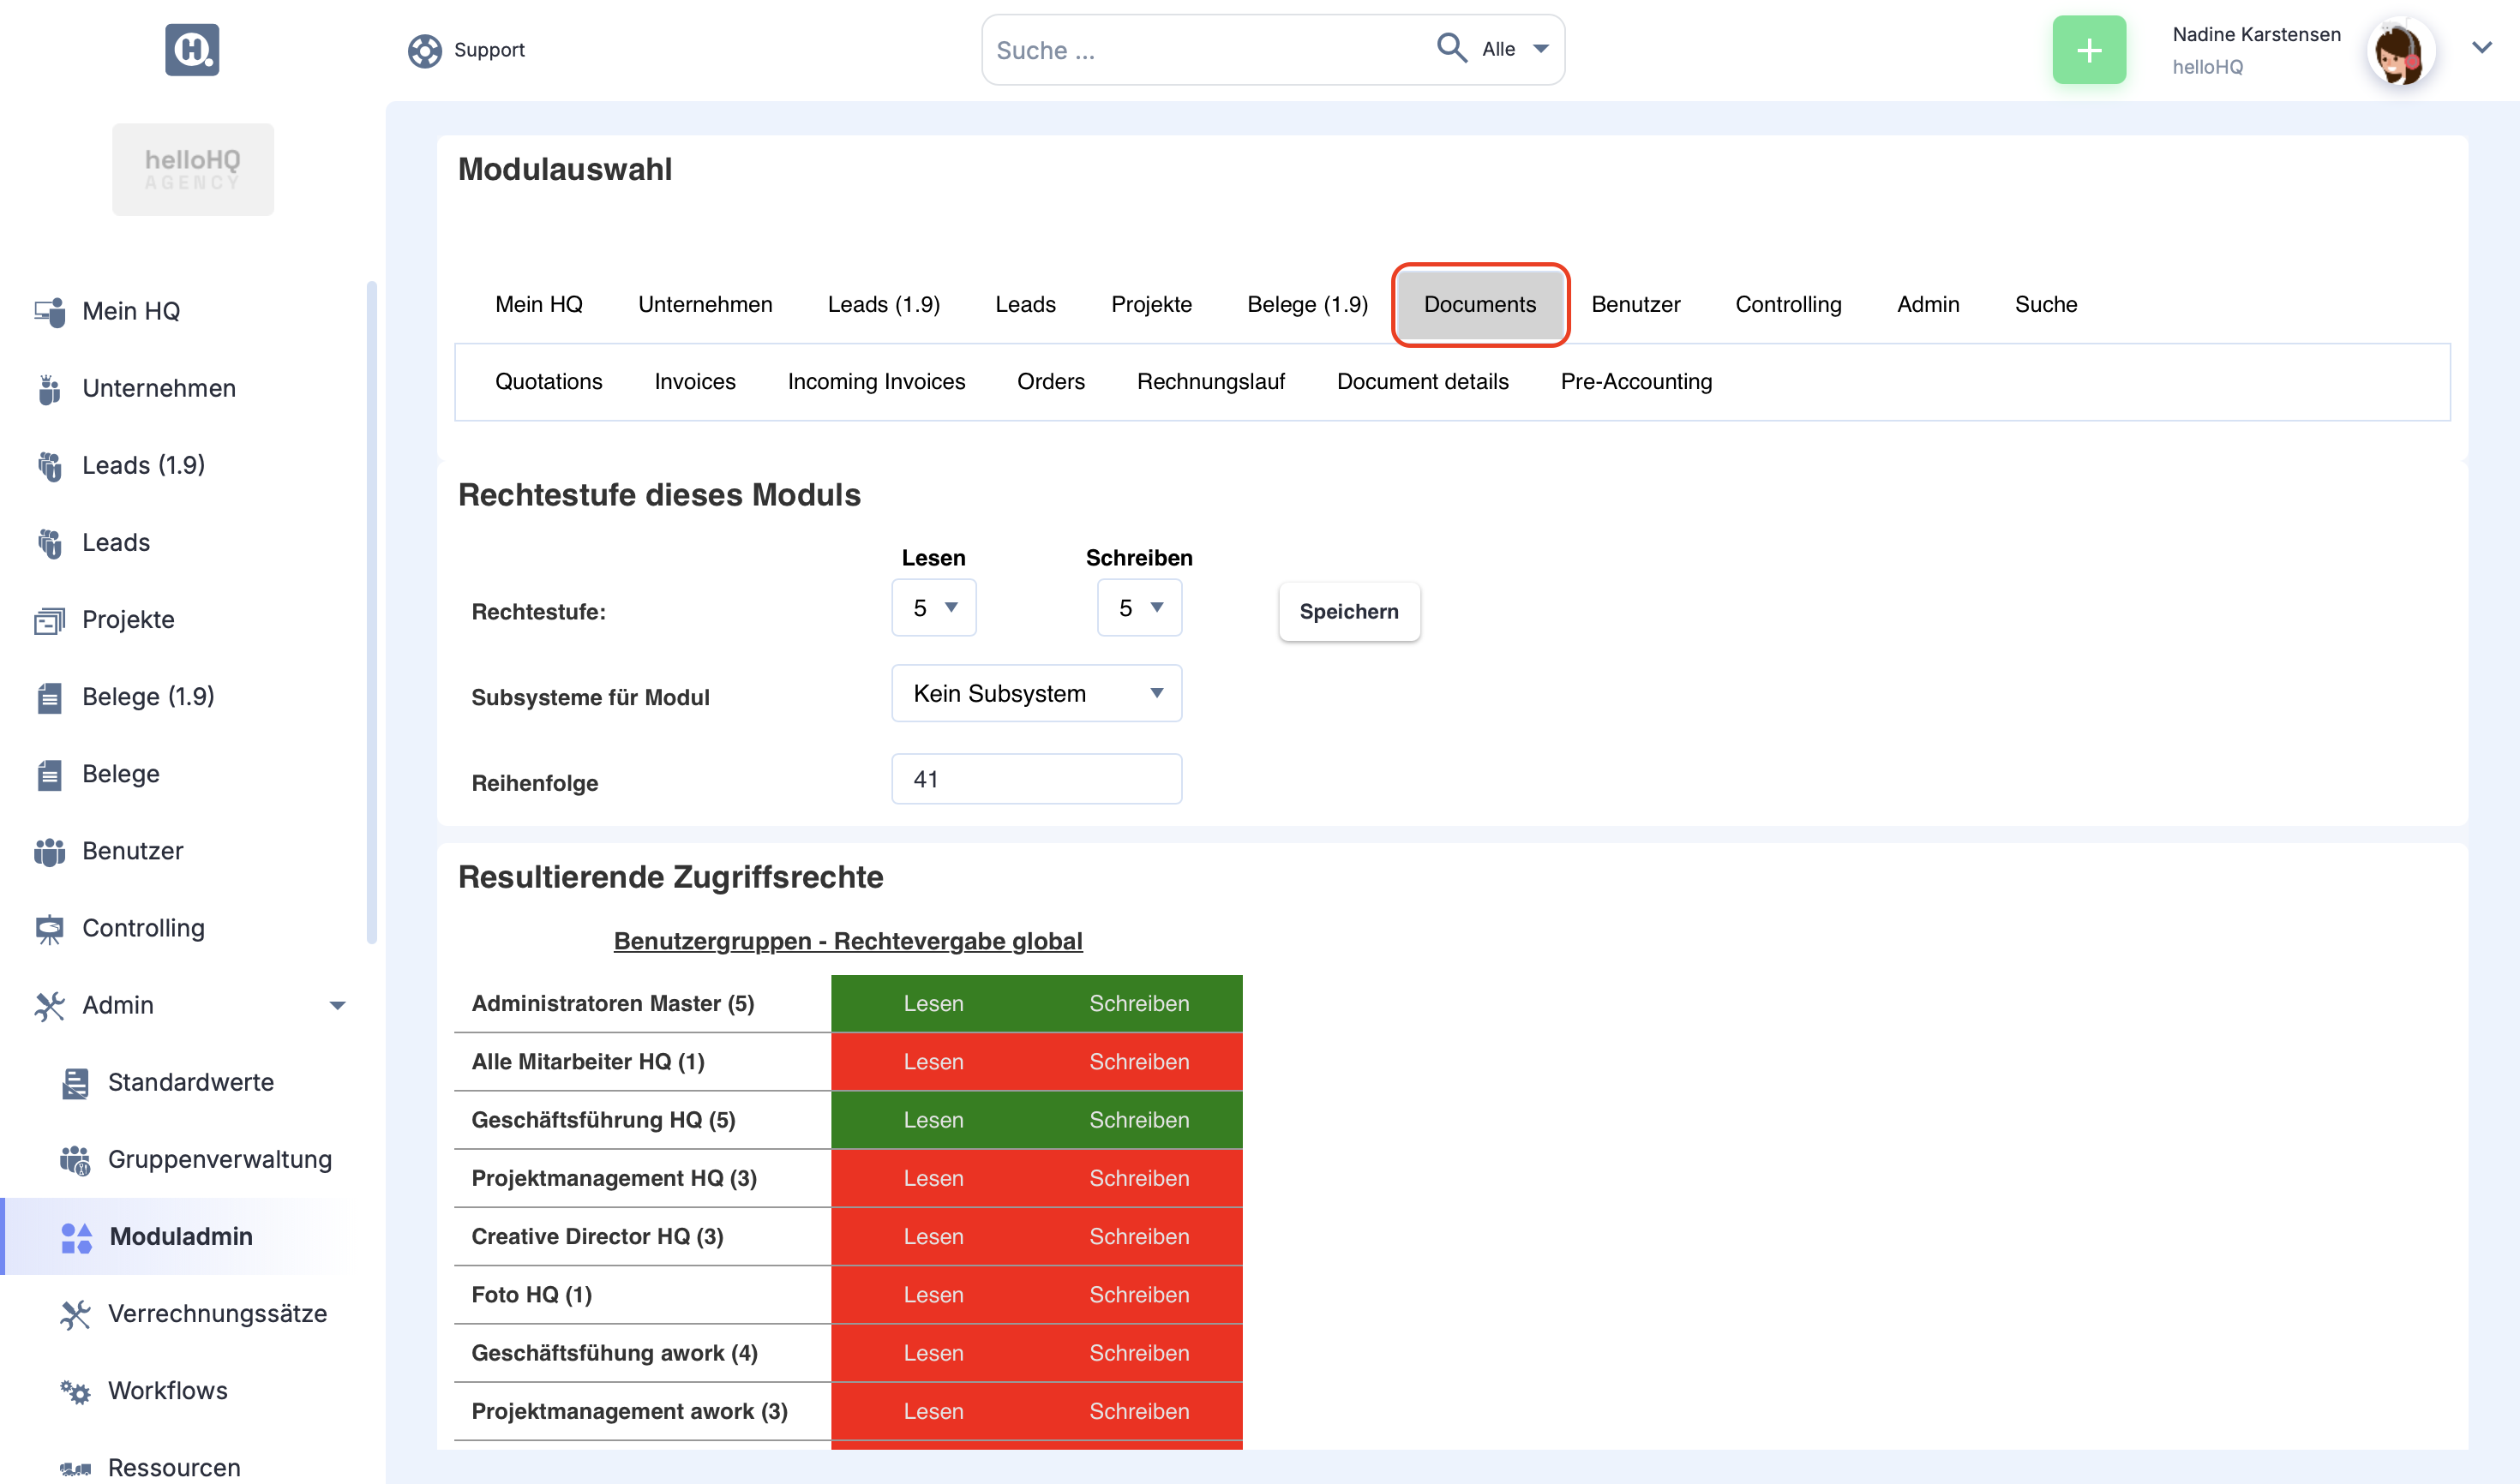The image size is (2520, 1484).
Task: Click the sidebar vertical scrollbar
Action: (x=371, y=611)
